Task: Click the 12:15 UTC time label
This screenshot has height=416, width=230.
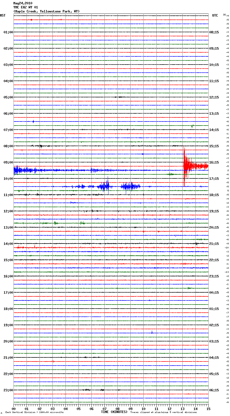Action: coord(214,97)
